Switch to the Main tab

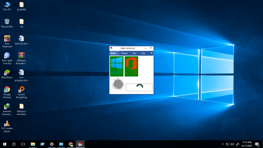coord(113,53)
